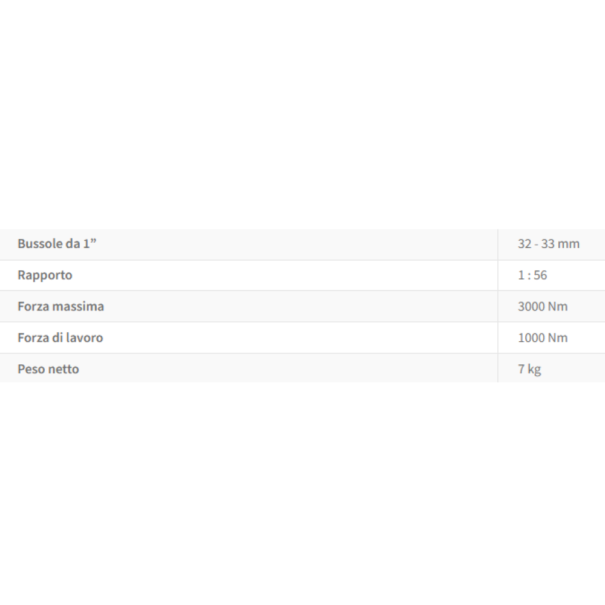Select the "1 : 56" ratio value
Viewport: 605px width, 605px height.
tap(532, 275)
